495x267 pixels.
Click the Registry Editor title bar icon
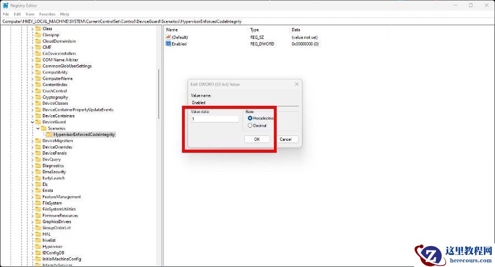click(5, 5)
